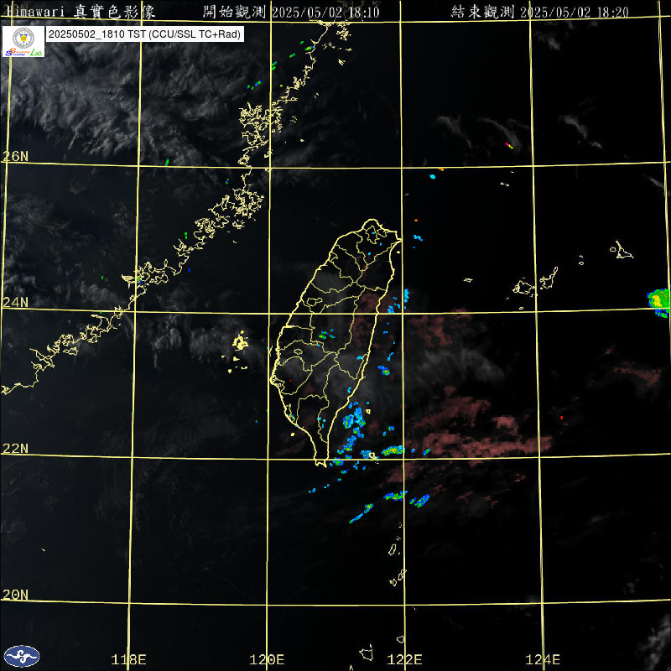Click the '22N' latitude label
Screen dimensions: 671x671
15,449
